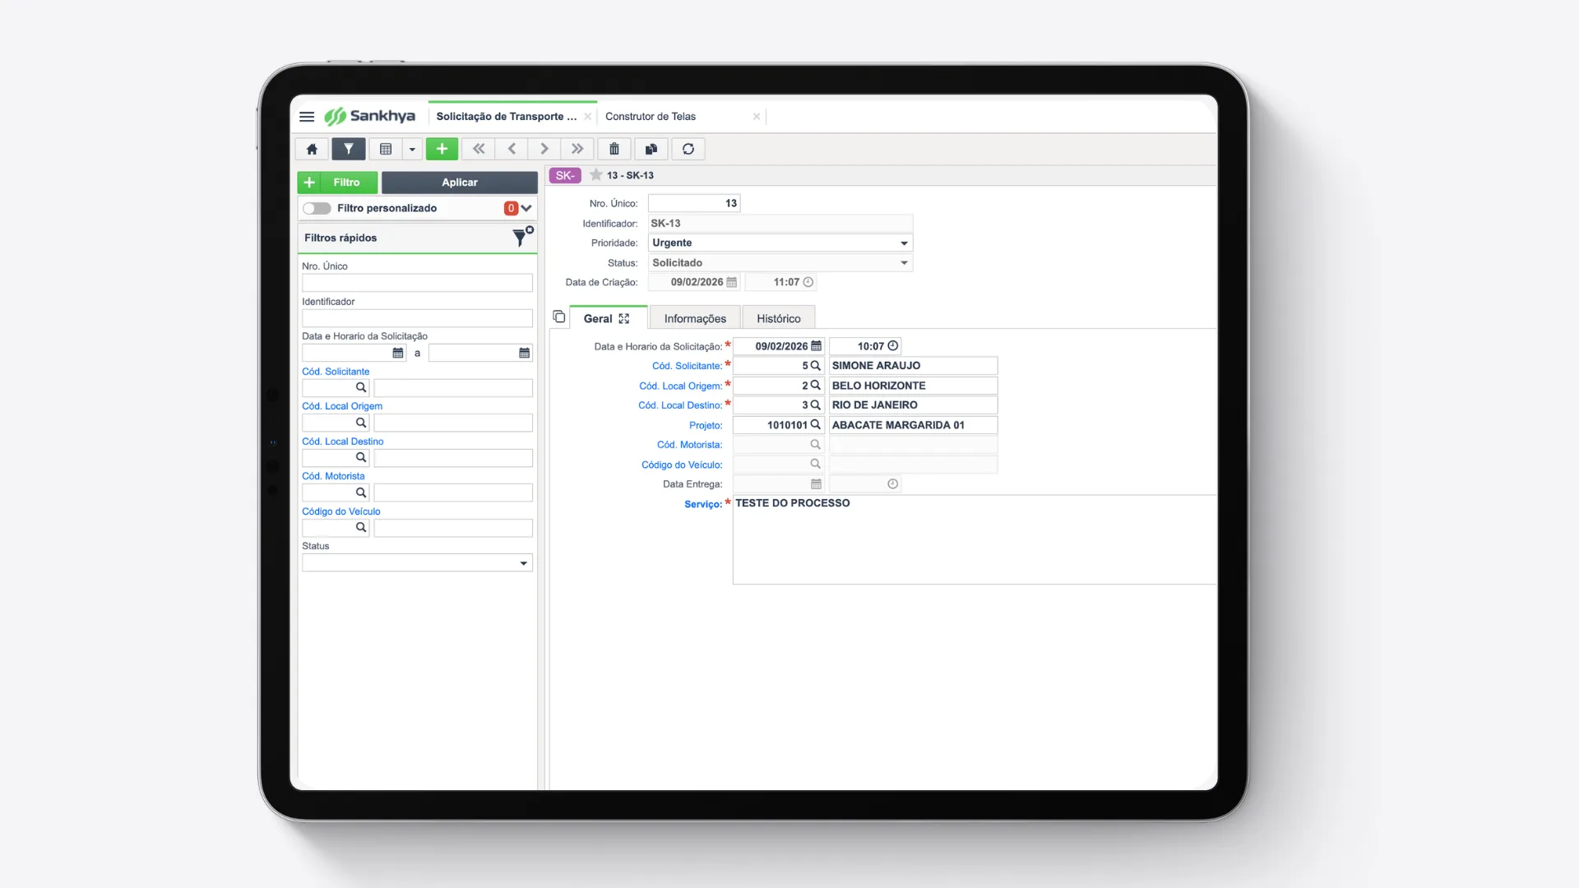Maximize the Geral tab with the expand icon

click(x=624, y=319)
